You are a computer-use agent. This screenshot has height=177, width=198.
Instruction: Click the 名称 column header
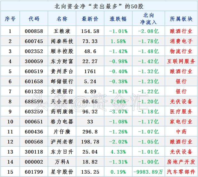coord(62,19)
